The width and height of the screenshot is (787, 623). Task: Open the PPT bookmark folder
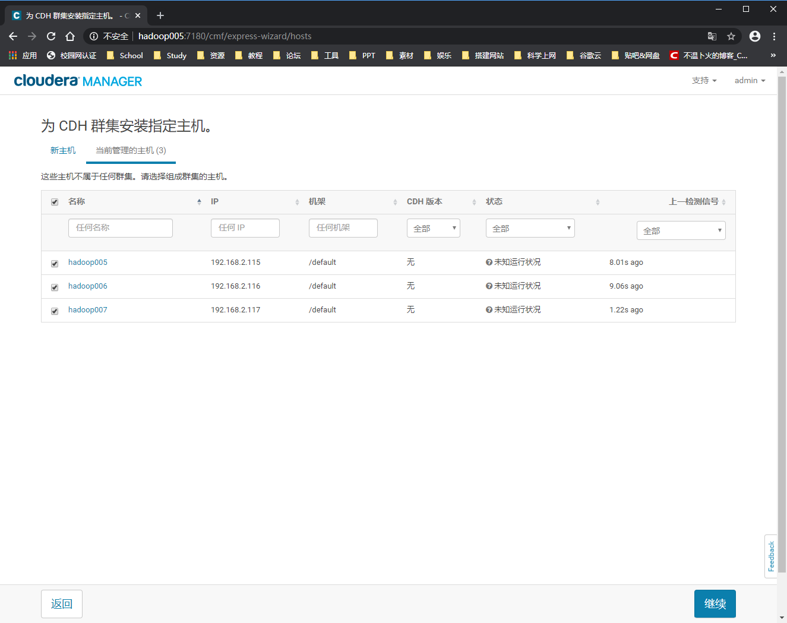point(362,55)
